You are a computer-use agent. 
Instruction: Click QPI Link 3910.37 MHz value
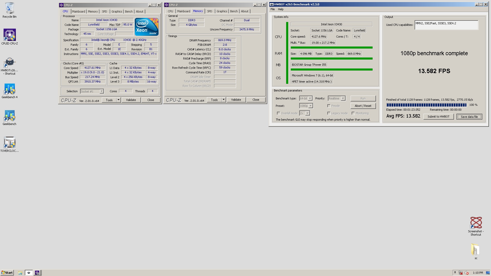coord(93,82)
